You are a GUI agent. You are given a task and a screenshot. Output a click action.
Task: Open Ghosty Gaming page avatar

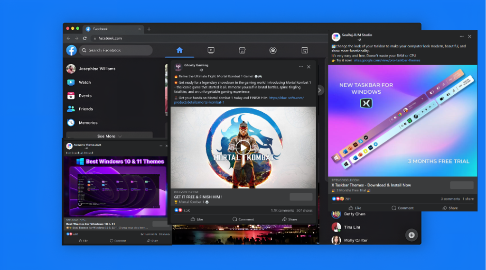point(178,67)
